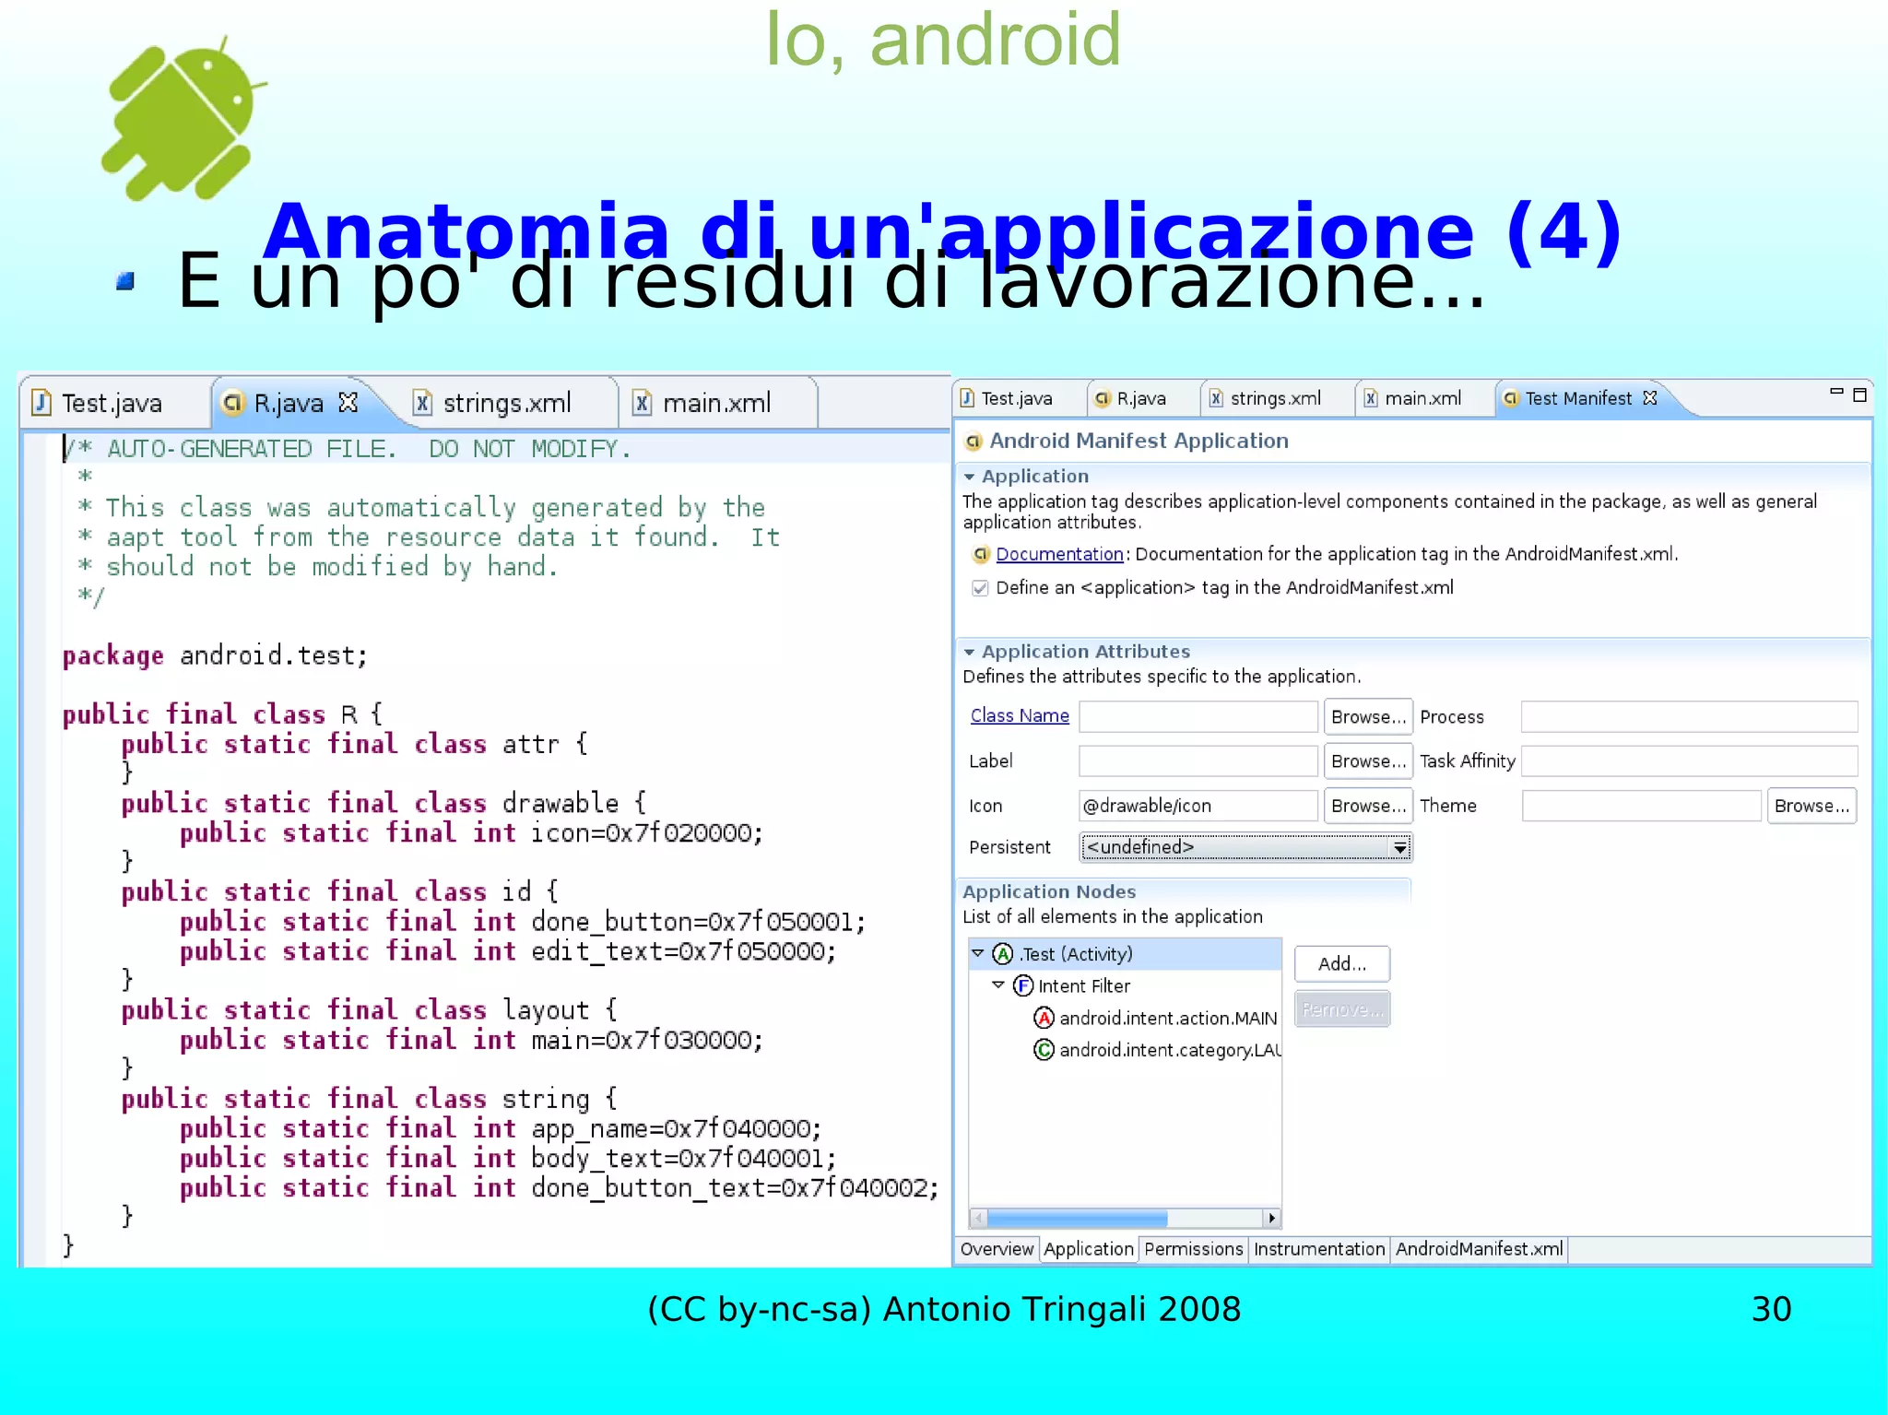
Task: Browse for Label value
Action: pos(1368,761)
